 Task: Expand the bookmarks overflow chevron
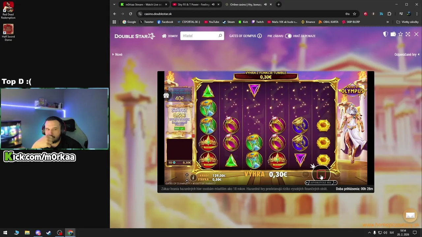click(388, 22)
